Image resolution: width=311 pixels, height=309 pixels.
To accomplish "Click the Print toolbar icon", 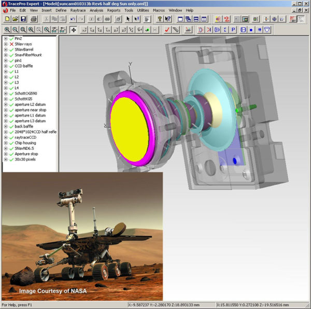I will [34, 19].
